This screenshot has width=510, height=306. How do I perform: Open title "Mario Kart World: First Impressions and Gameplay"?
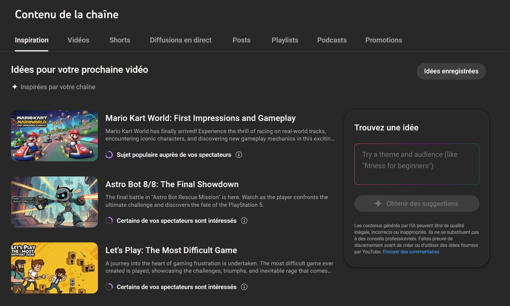tap(200, 118)
